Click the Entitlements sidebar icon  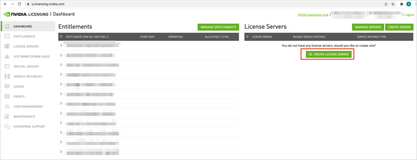click(x=7, y=37)
